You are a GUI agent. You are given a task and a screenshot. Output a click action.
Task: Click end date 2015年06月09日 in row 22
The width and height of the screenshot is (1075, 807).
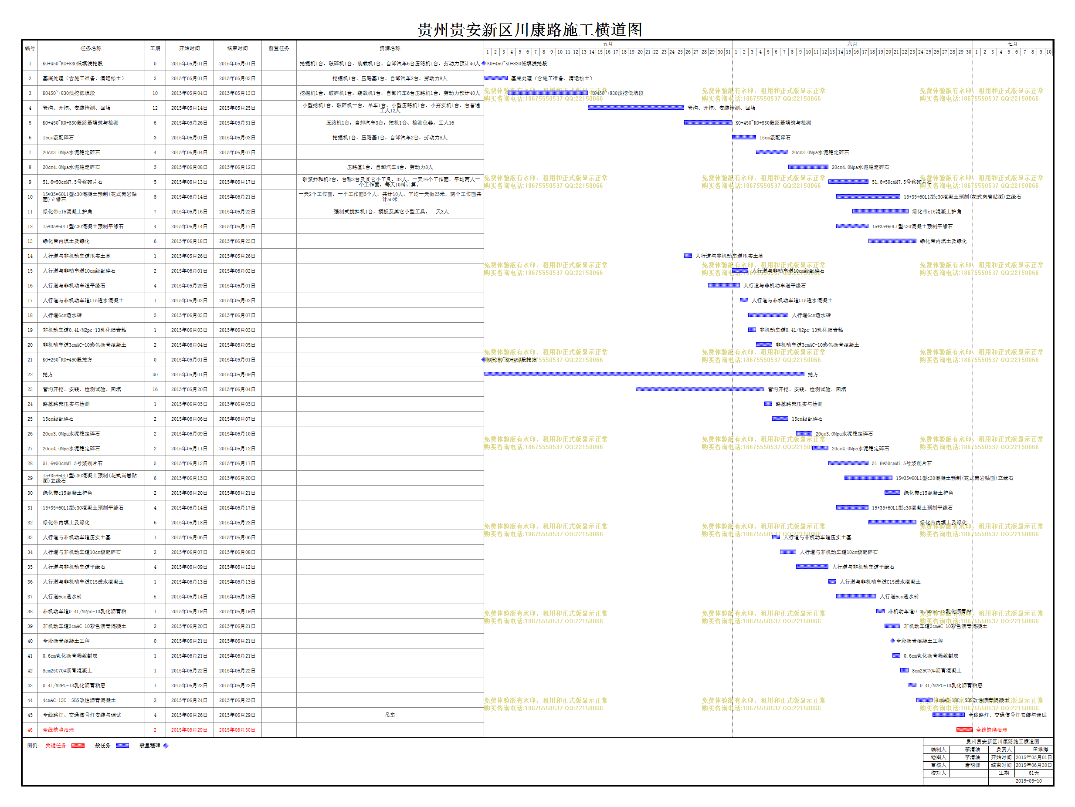[237, 375]
